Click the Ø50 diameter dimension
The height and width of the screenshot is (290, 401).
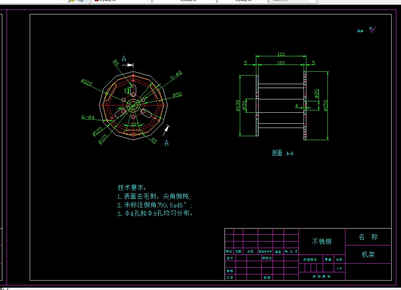pyautogui.click(x=177, y=95)
